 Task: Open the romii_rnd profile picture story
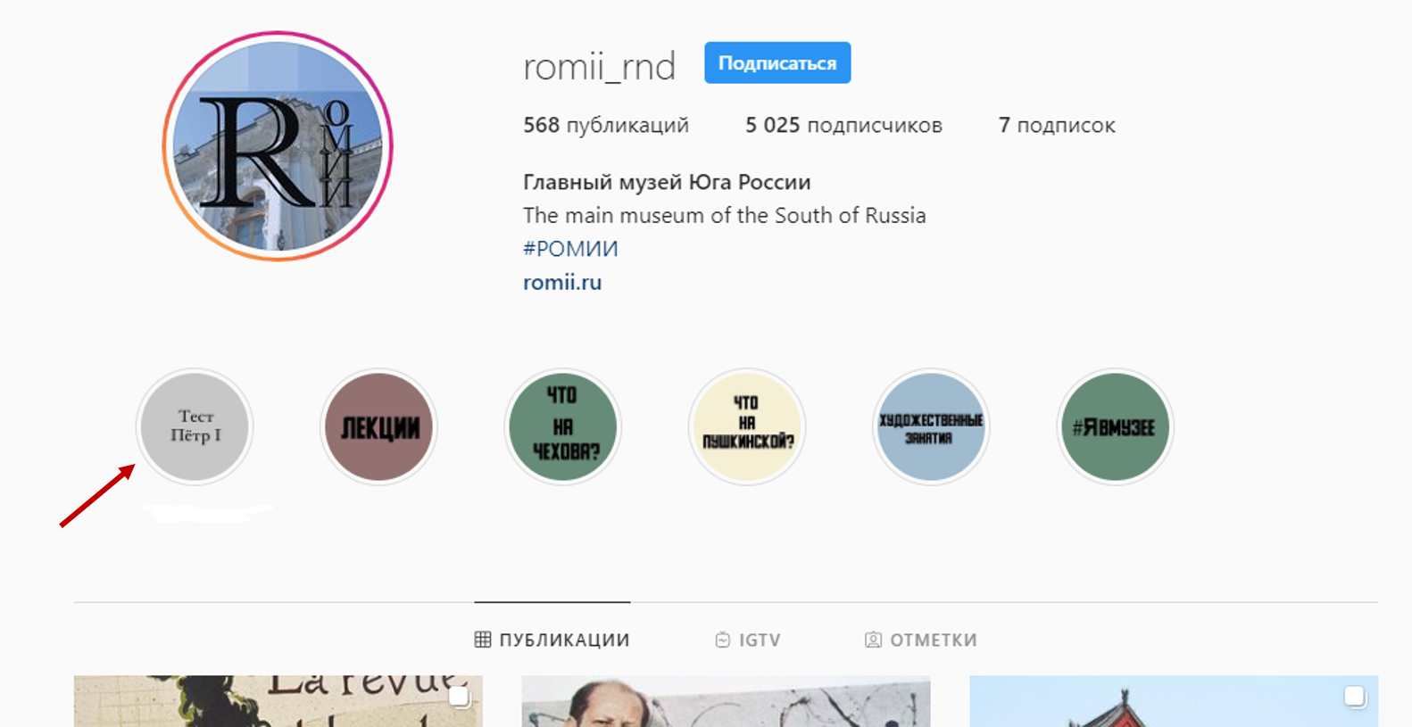tap(278, 146)
